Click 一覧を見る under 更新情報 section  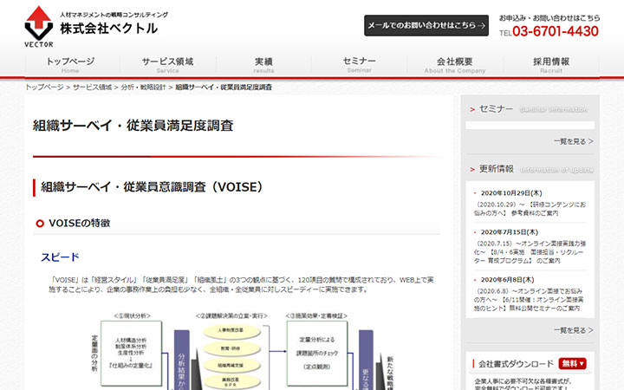point(573,330)
